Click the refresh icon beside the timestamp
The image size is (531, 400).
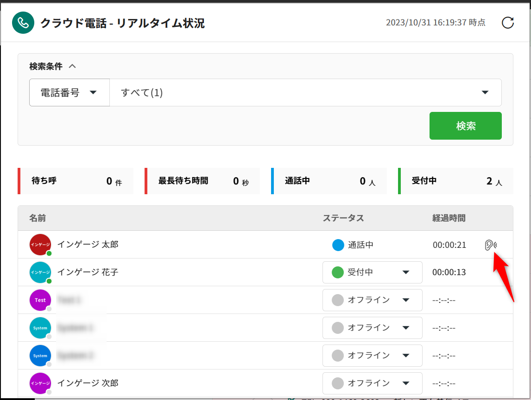(508, 23)
